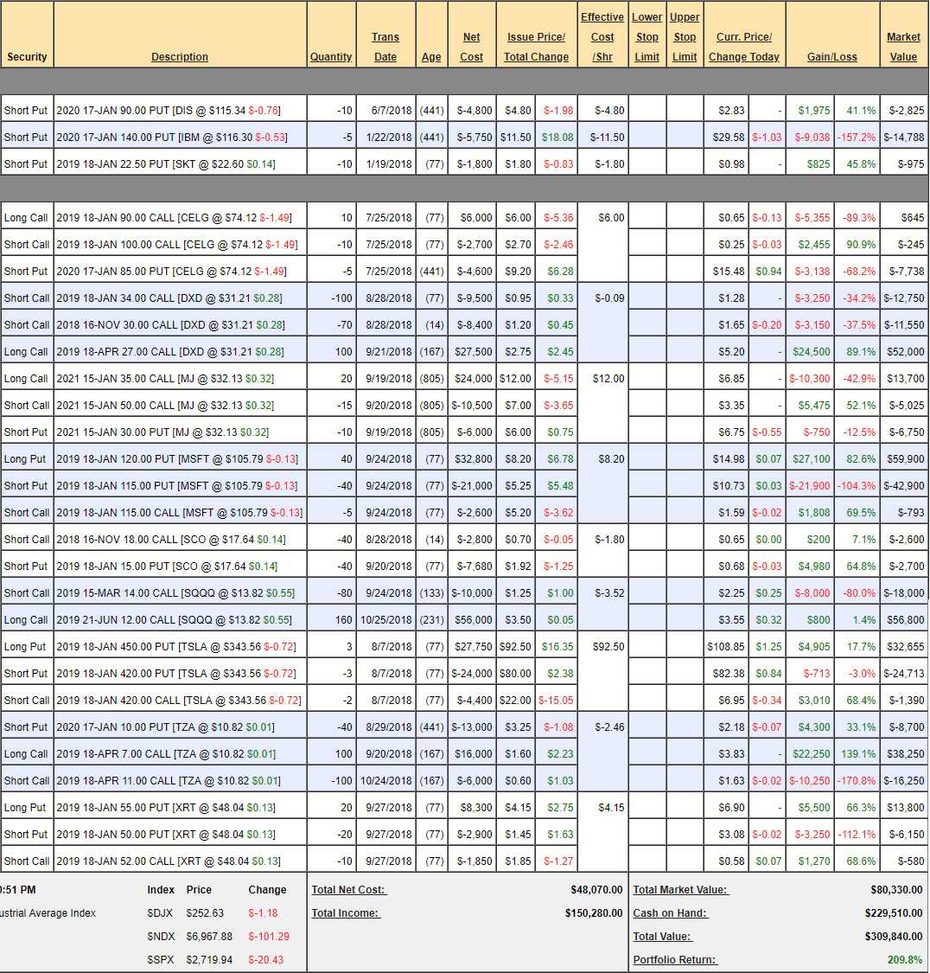The height and width of the screenshot is (973, 930).
Task: Open the Total Net Cost link
Action: coord(349,890)
